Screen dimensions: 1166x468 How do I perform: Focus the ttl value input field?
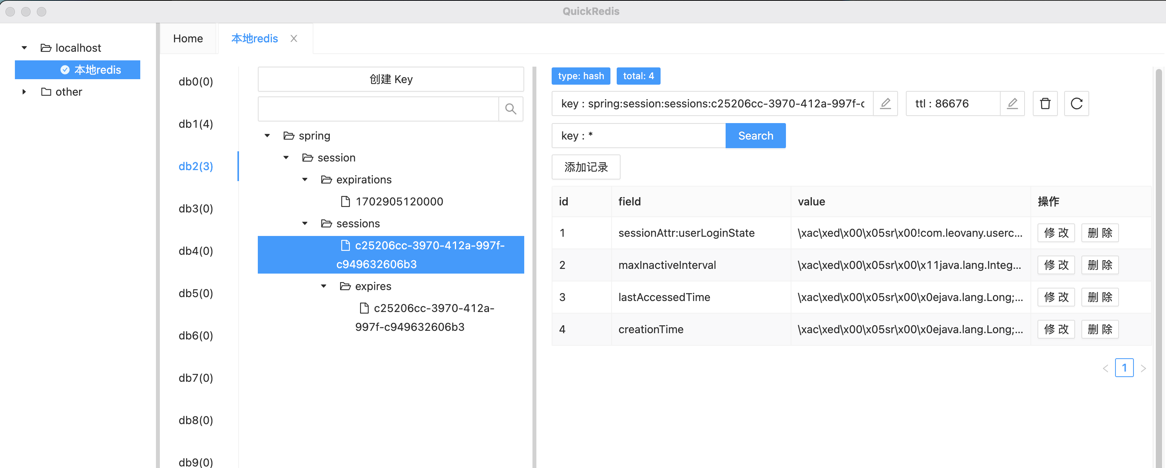(953, 103)
